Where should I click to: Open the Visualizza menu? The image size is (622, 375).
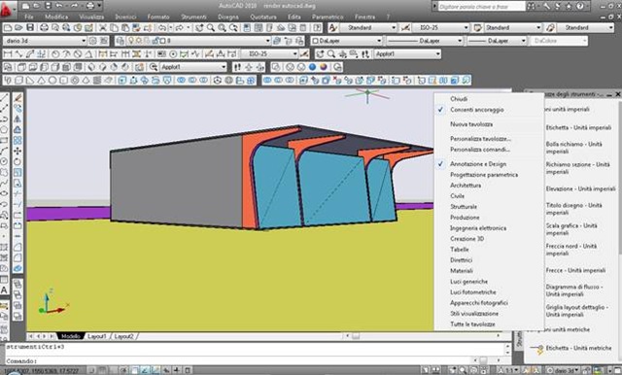point(91,17)
